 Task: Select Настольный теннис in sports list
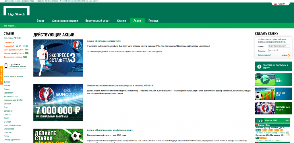[12, 125]
